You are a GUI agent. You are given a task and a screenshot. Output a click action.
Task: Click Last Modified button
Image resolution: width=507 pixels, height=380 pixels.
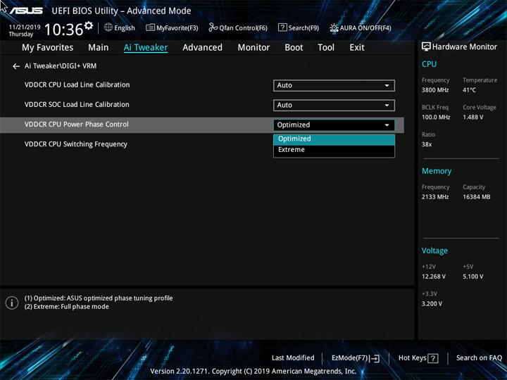pyautogui.click(x=293, y=358)
